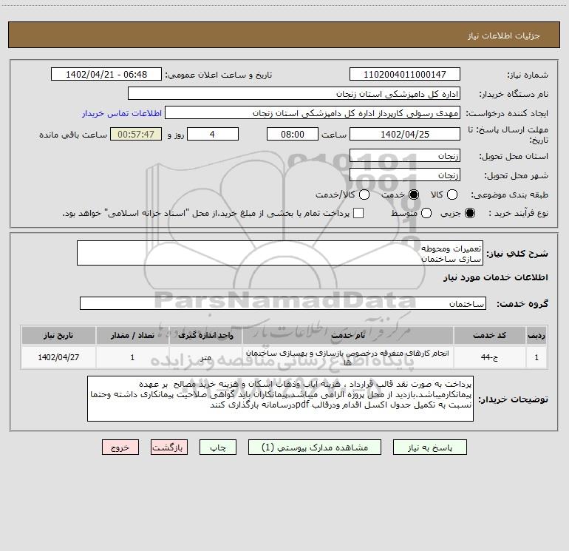
Task: Click the delivery city field زنجان
Action: [405, 175]
